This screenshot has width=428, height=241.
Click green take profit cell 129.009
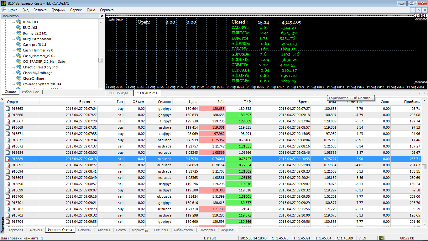(x=239, y=121)
